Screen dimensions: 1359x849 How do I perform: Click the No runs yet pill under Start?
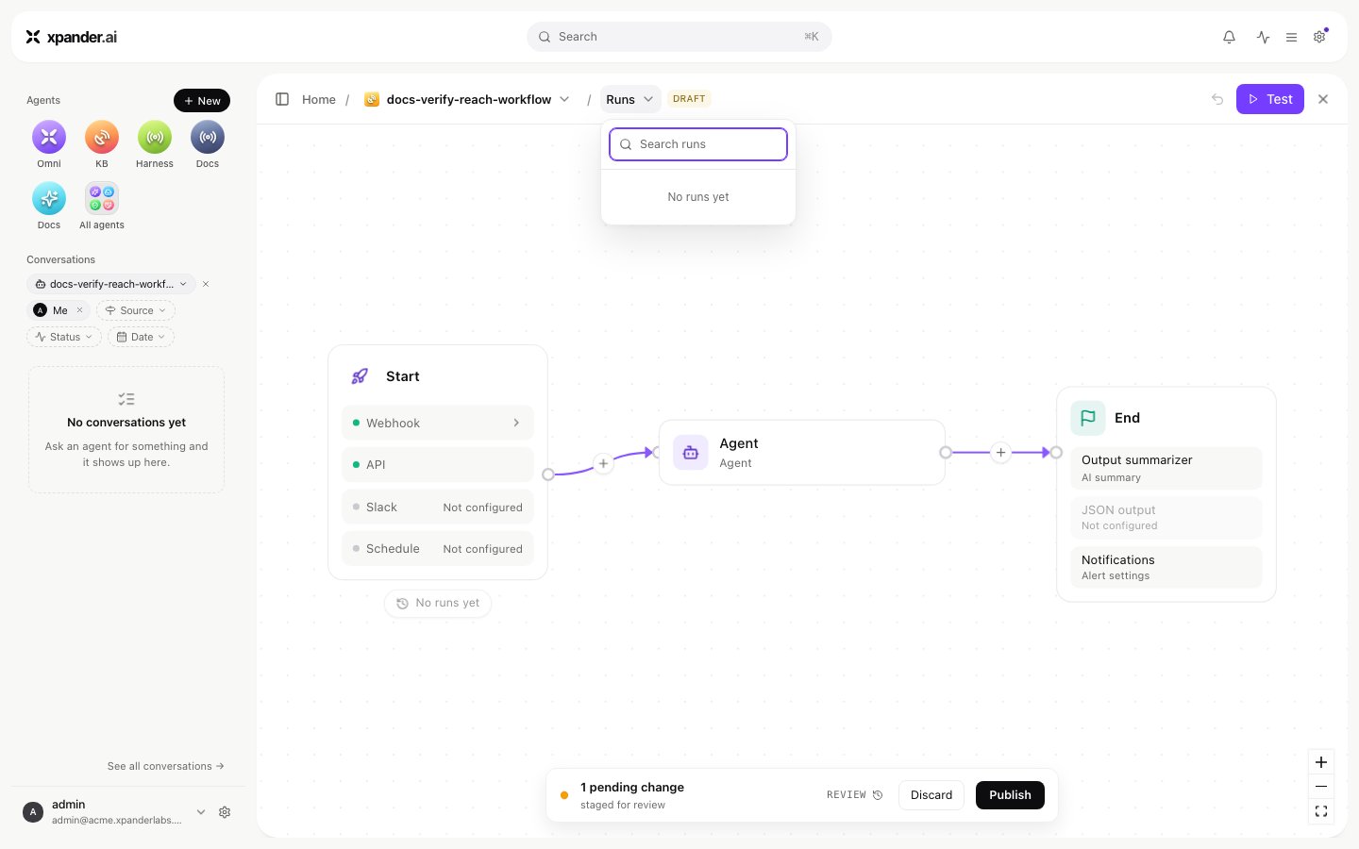coord(438,603)
